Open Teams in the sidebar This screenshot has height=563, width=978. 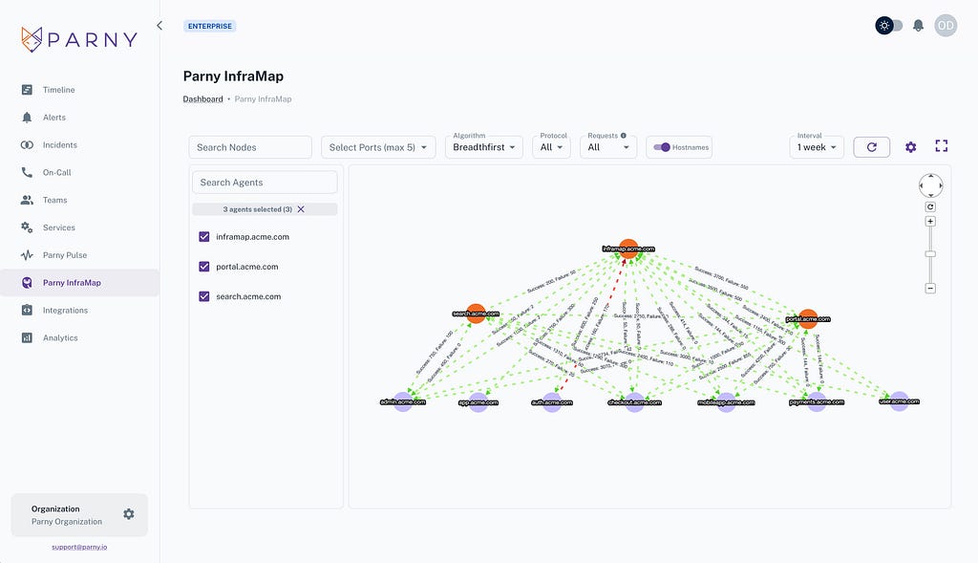tap(54, 200)
